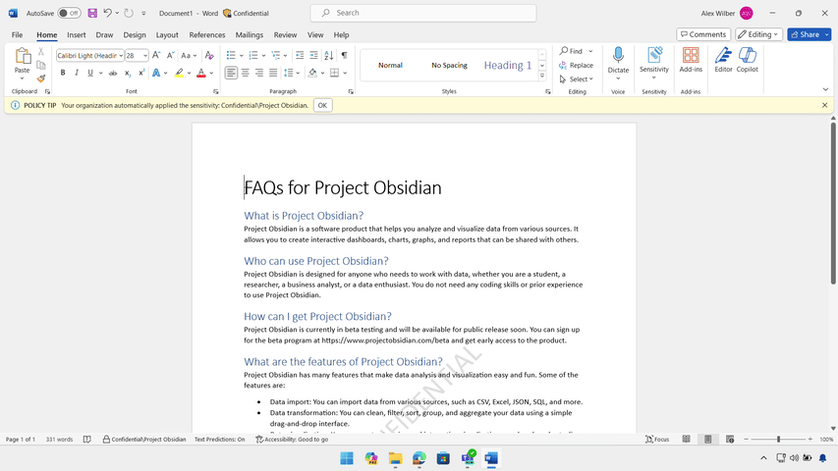
Task: Click the Copy icon in Clipboard group
Action: (x=41, y=65)
